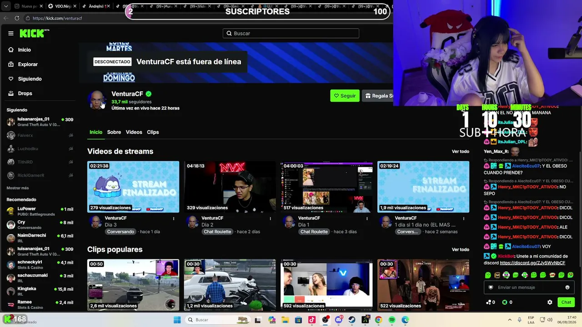The image size is (582, 327).
Task: Open chat settings gear icon
Action: tap(550, 302)
